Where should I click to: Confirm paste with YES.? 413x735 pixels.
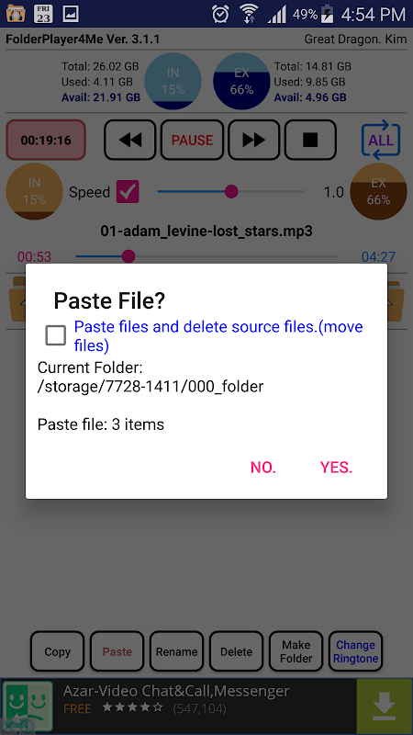[336, 468]
